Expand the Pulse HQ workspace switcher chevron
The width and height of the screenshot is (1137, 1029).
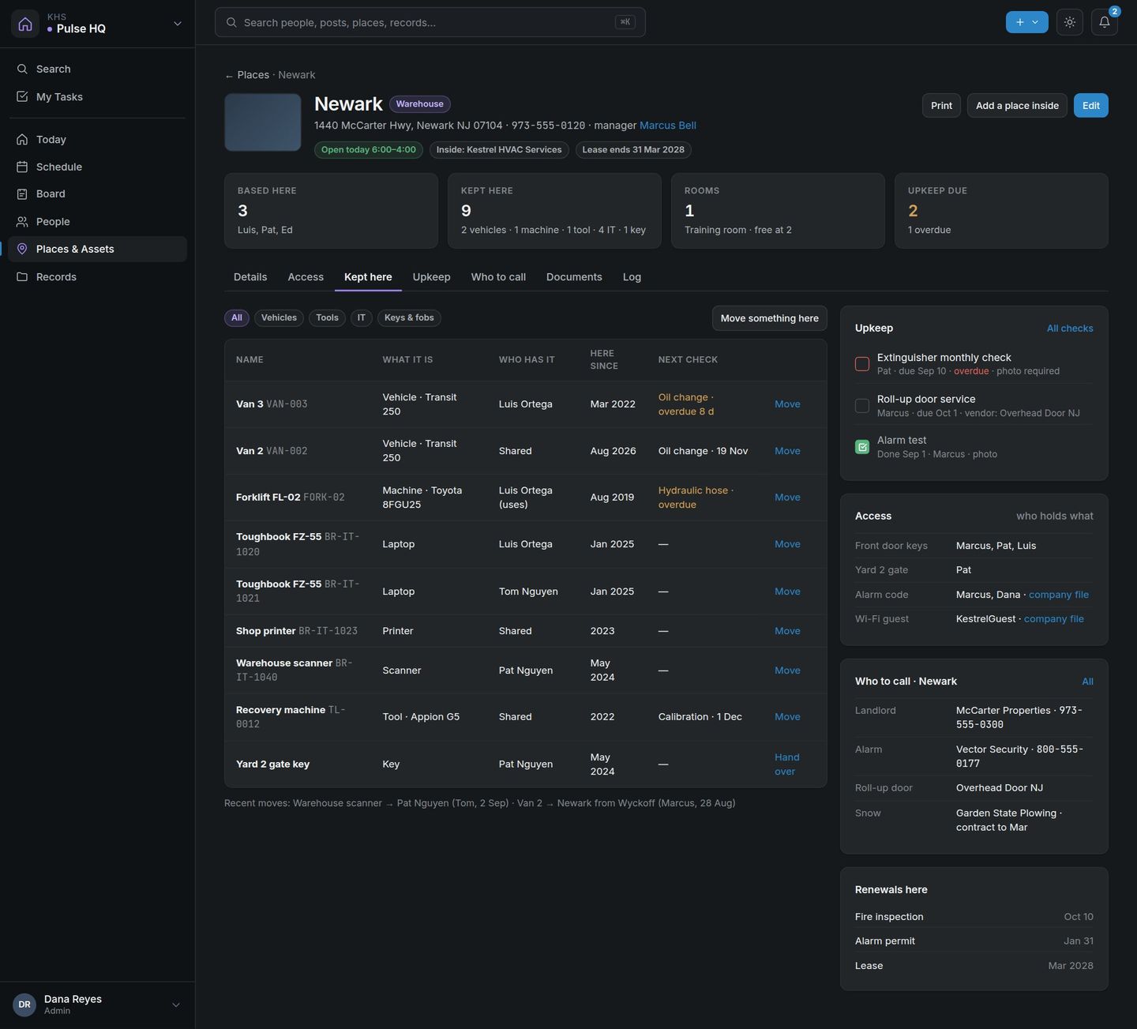pos(178,24)
